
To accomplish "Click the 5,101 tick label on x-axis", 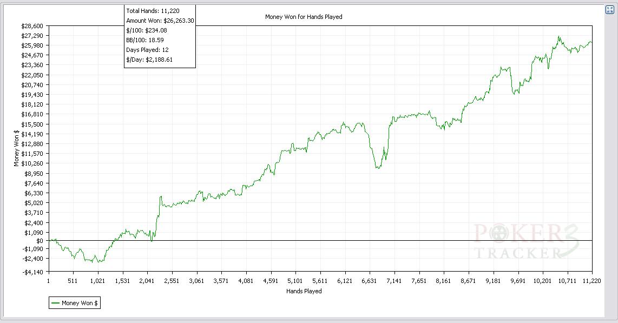I will coord(295,281).
